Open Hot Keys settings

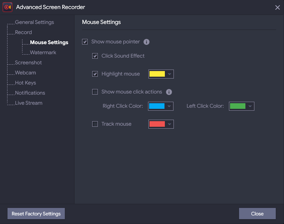(25, 83)
